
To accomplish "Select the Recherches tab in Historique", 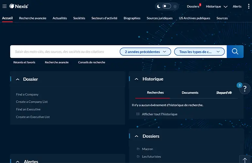I will [155, 93].
